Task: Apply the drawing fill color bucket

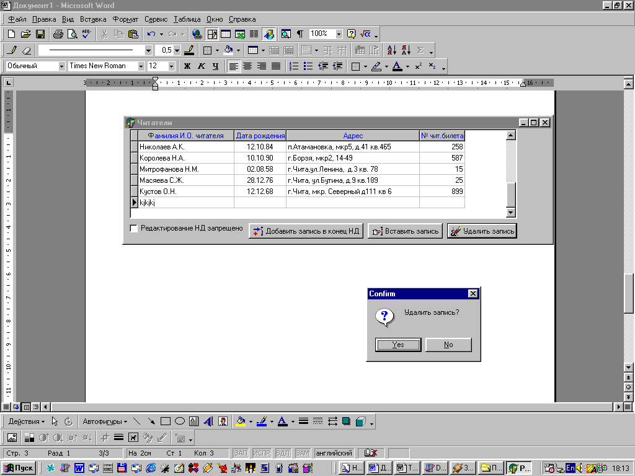Action: (x=241, y=421)
